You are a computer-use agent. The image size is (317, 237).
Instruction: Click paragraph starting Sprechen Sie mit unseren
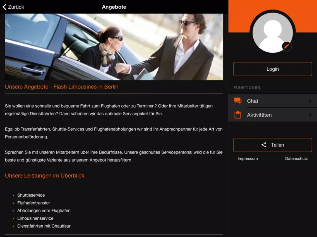tap(114, 156)
